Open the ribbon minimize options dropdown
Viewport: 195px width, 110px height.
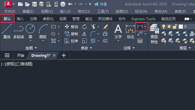(x=191, y=19)
